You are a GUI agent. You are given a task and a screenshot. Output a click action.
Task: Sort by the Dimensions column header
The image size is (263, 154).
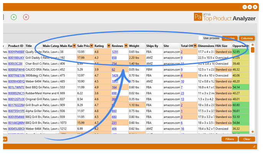[206, 46]
